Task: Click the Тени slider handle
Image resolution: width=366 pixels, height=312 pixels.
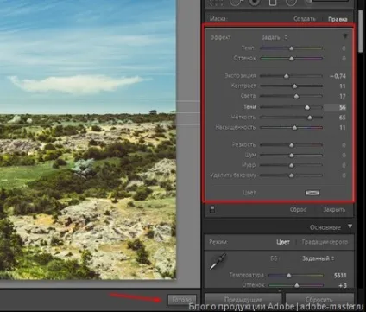Action: click(x=307, y=107)
